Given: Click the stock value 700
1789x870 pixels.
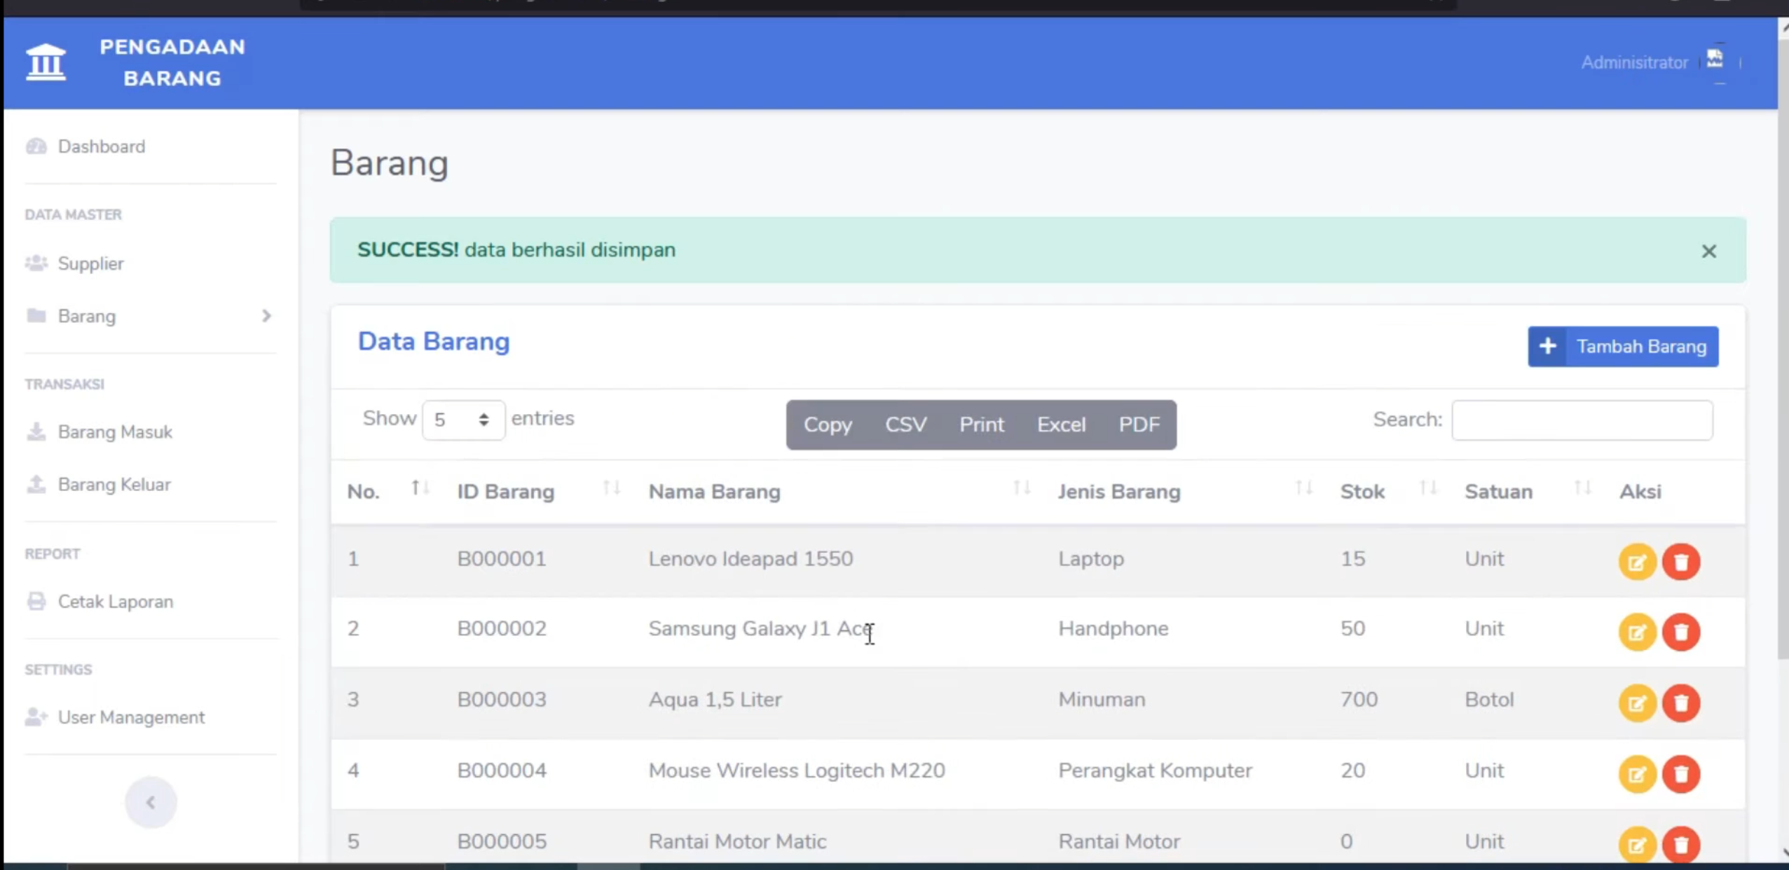Looking at the screenshot, I should (1359, 699).
